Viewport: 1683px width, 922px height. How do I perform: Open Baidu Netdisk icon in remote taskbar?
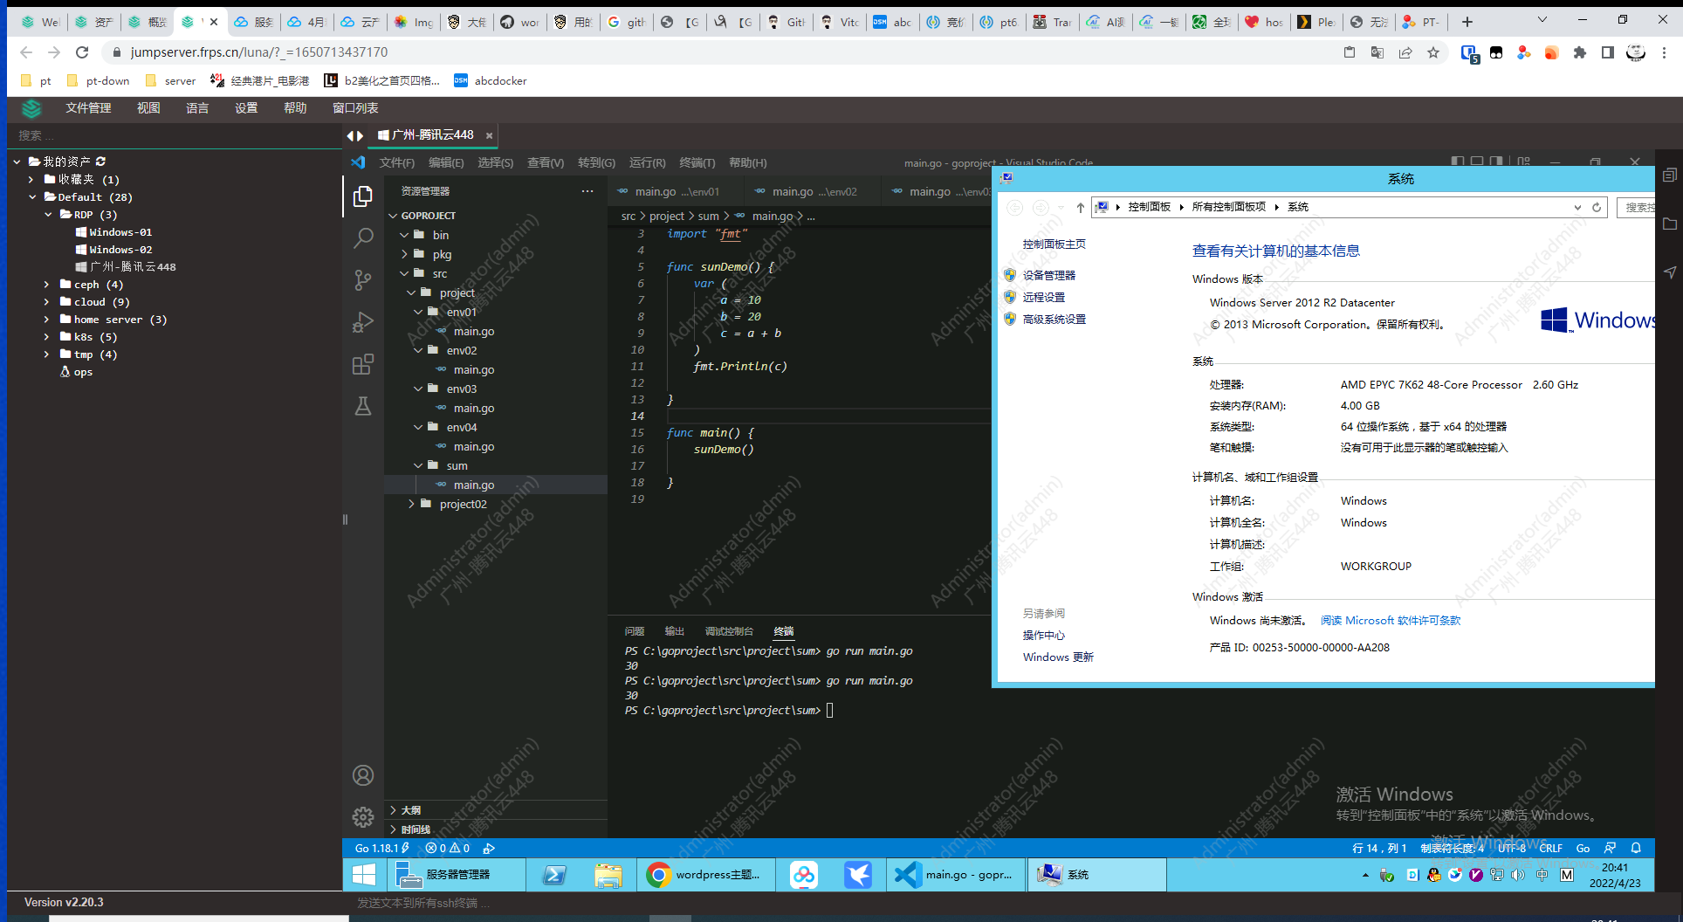[804, 874]
